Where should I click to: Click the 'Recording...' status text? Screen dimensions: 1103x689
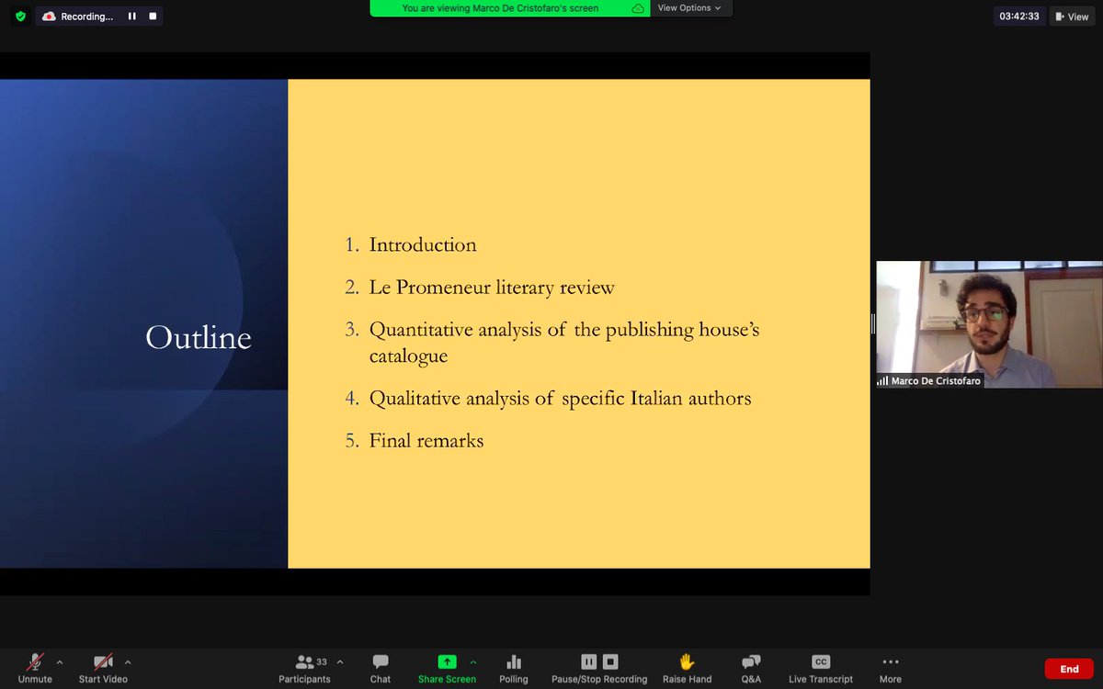click(x=86, y=17)
